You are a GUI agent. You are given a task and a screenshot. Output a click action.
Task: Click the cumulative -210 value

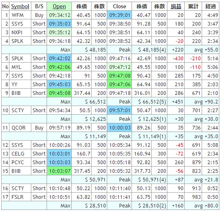point(195,59)
